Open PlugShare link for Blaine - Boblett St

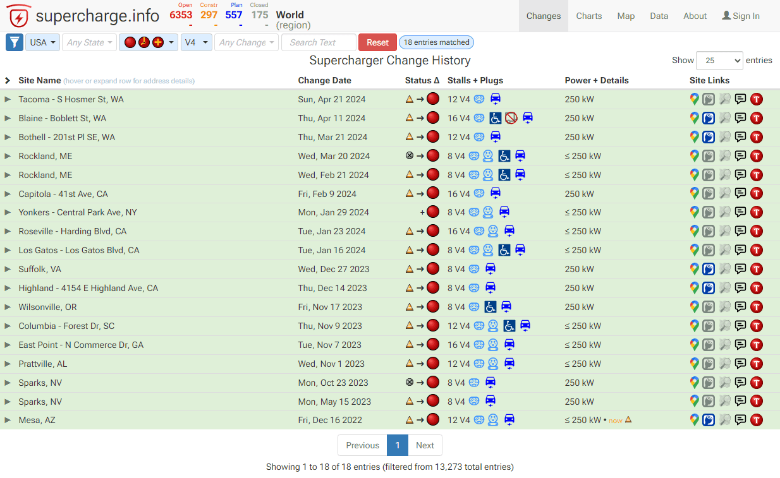pyautogui.click(x=709, y=118)
